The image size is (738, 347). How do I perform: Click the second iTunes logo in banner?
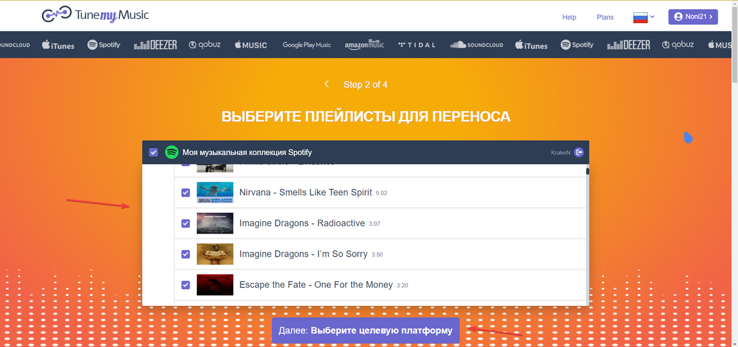pos(531,45)
